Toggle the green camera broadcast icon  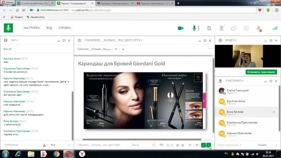point(180,28)
